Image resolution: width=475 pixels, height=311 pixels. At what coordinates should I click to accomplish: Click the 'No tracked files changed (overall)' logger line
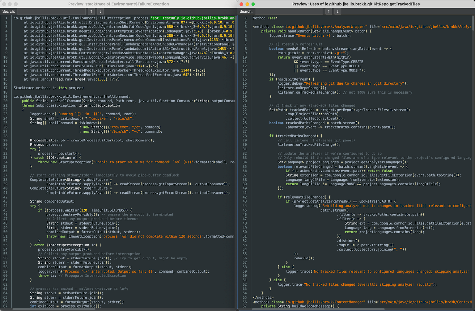pos(357,284)
